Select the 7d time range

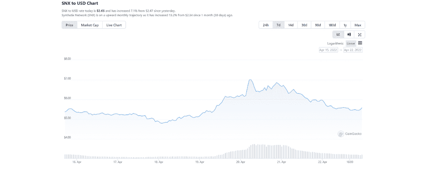278,25
